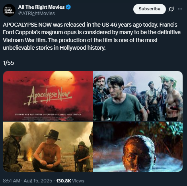The width and height of the screenshot is (187, 186).
Task: Open the All The Right Movies profile name
Action: (x=41, y=7)
